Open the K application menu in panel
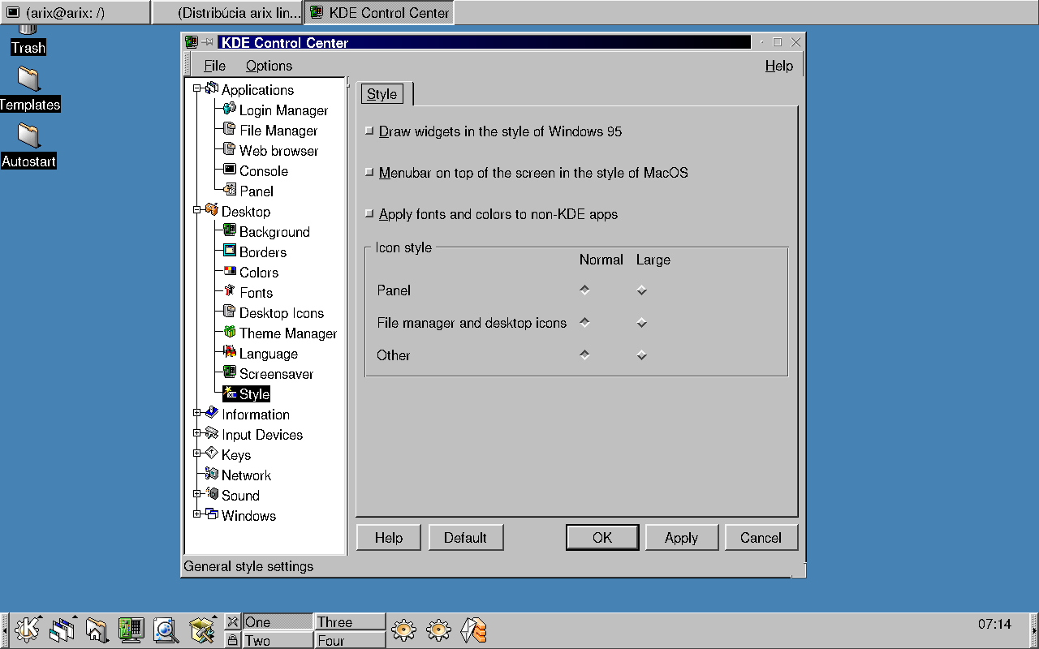The height and width of the screenshot is (649, 1039). (28, 630)
